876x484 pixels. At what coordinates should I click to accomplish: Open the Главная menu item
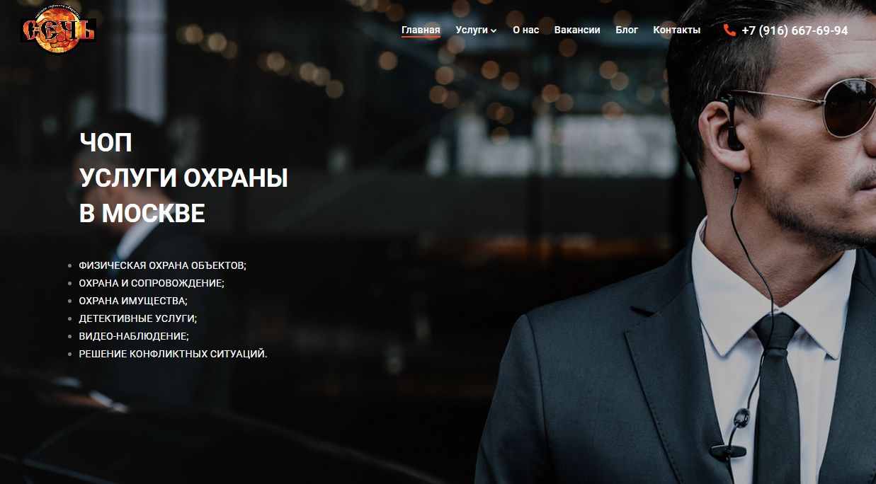(x=421, y=30)
